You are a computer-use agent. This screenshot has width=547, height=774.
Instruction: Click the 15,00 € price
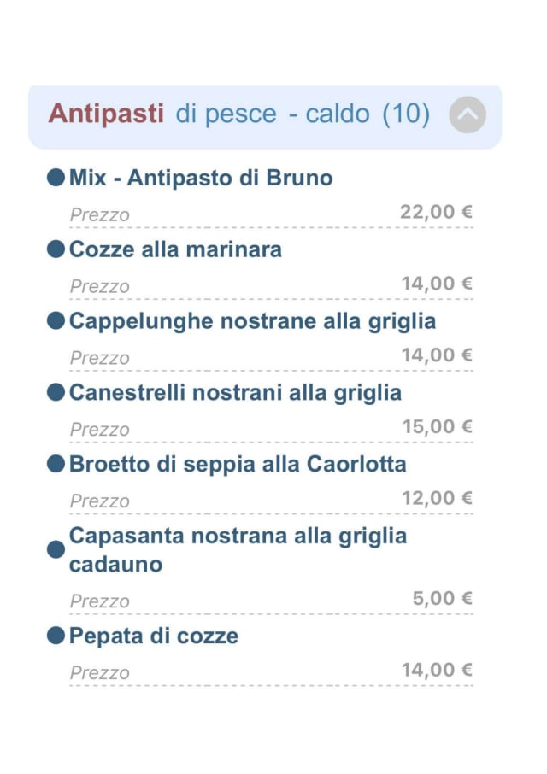437,426
